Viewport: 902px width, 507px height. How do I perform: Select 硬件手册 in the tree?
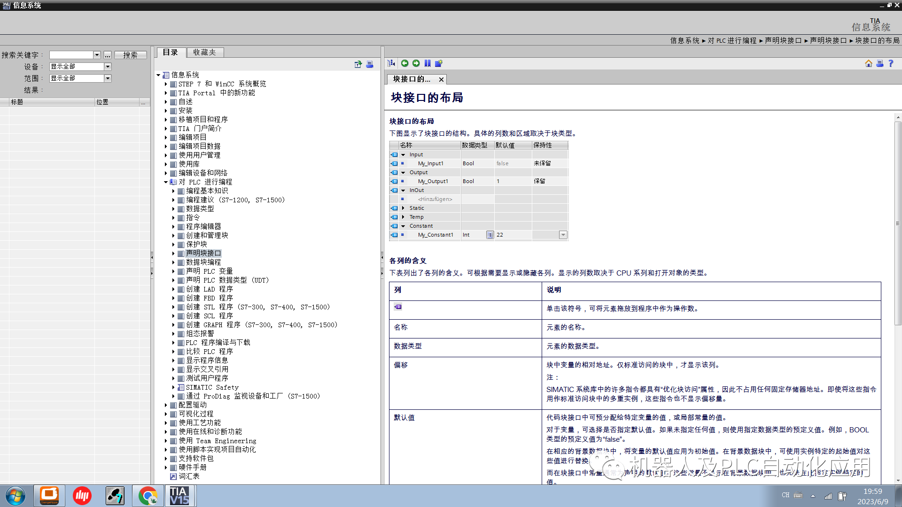[x=193, y=468]
